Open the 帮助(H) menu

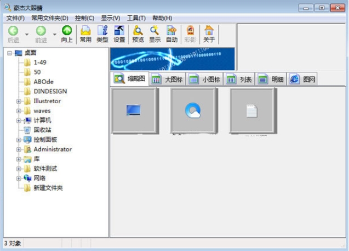tap(162, 18)
